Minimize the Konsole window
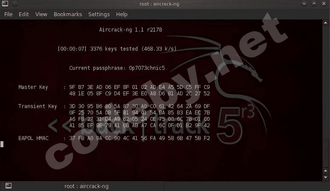Screen dimensions: 330x191 click(x=304, y=4)
